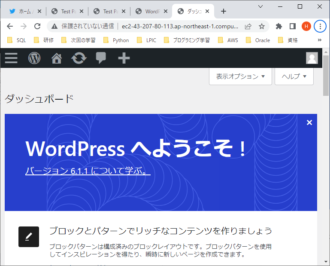Open the 研修 bookmark folder
The image size is (330, 266).
click(x=44, y=40)
